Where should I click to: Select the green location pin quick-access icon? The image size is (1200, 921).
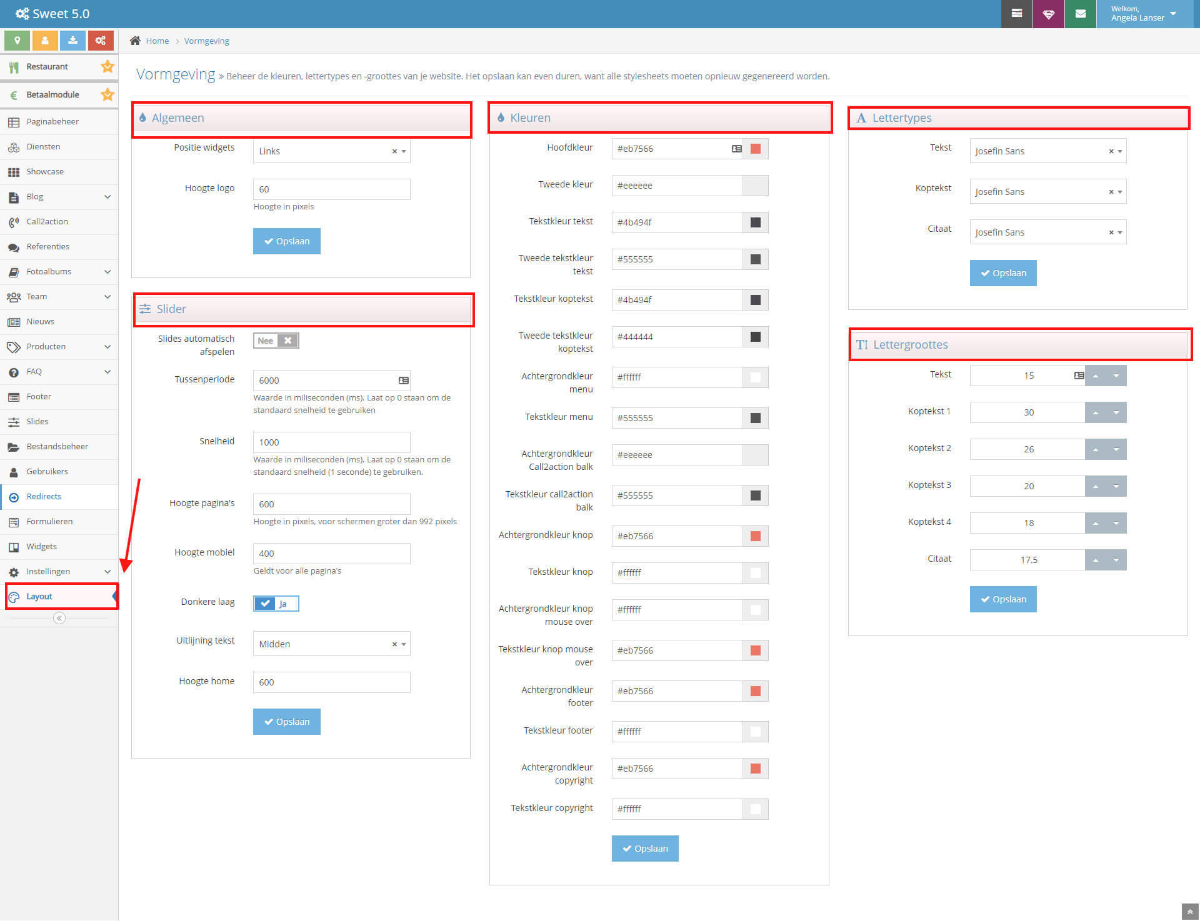17,40
